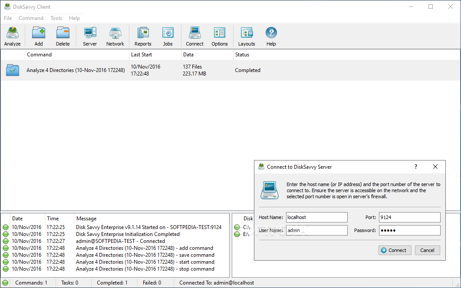Select the E:\ disk entry
Screen dimensions: 461x288
[x=246, y=234]
